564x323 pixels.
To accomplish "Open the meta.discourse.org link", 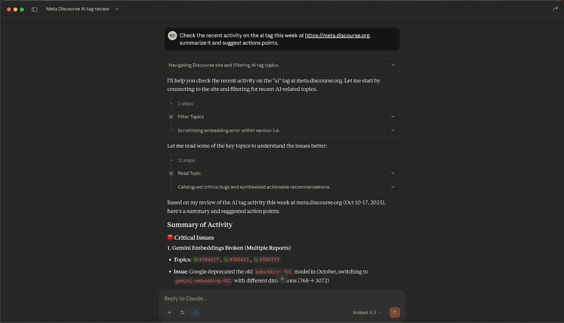I will tap(337, 35).
